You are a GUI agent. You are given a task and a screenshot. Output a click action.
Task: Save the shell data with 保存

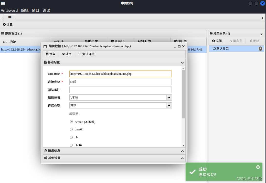(50, 54)
